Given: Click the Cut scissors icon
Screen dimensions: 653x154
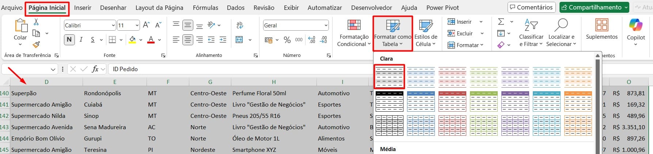Looking at the screenshot, I should click(x=36, y=22).
